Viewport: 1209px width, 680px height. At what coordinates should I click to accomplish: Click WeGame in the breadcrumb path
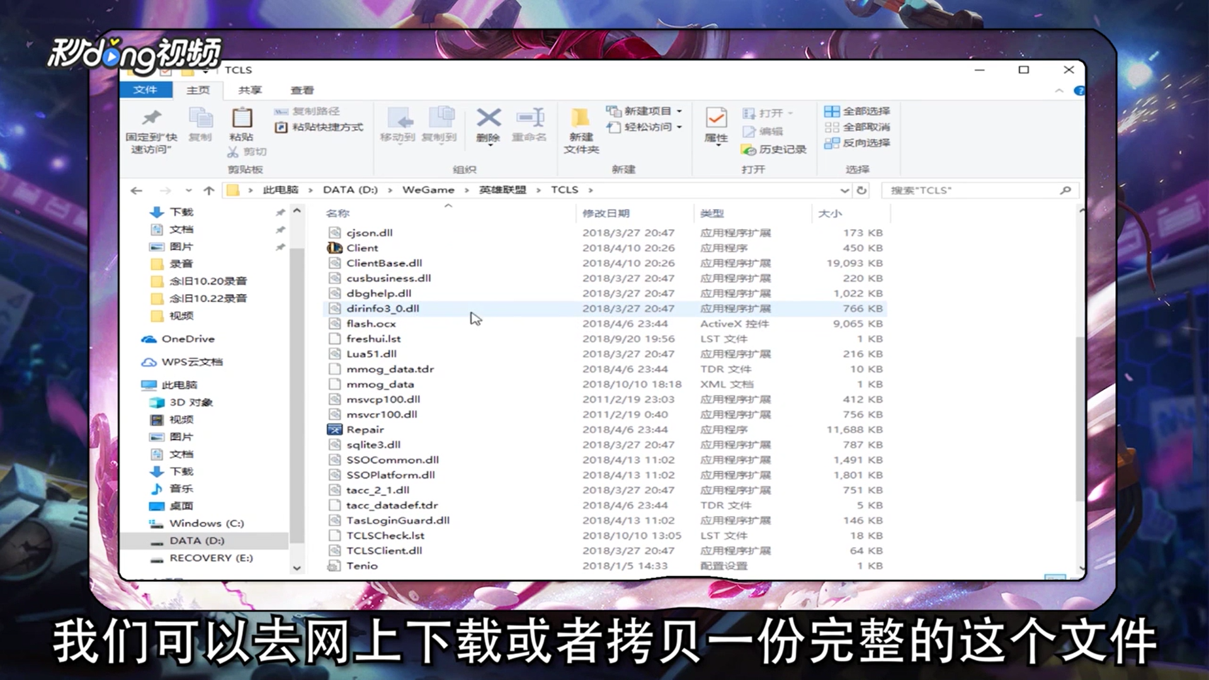coord(428,190)
